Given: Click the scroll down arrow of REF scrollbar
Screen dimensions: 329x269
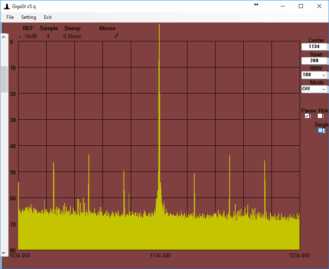Looking at the screenshot, I should [x=3, y=253].
